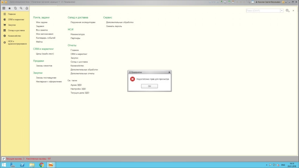Open Календарь событий link
This screenshot has width=299, height=168.
point(46,38)
